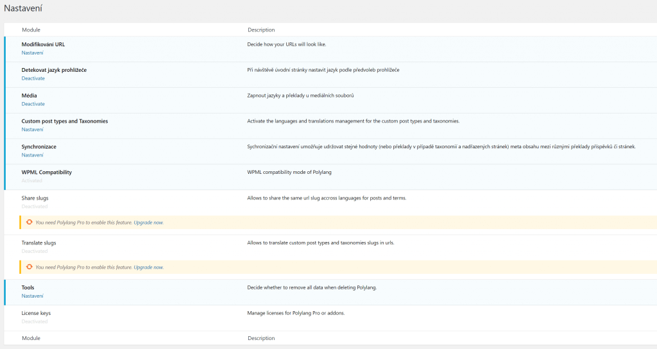Click Upgrade now link under Translate slugs
The image size is (657, 349).
[x=148, y=268]
